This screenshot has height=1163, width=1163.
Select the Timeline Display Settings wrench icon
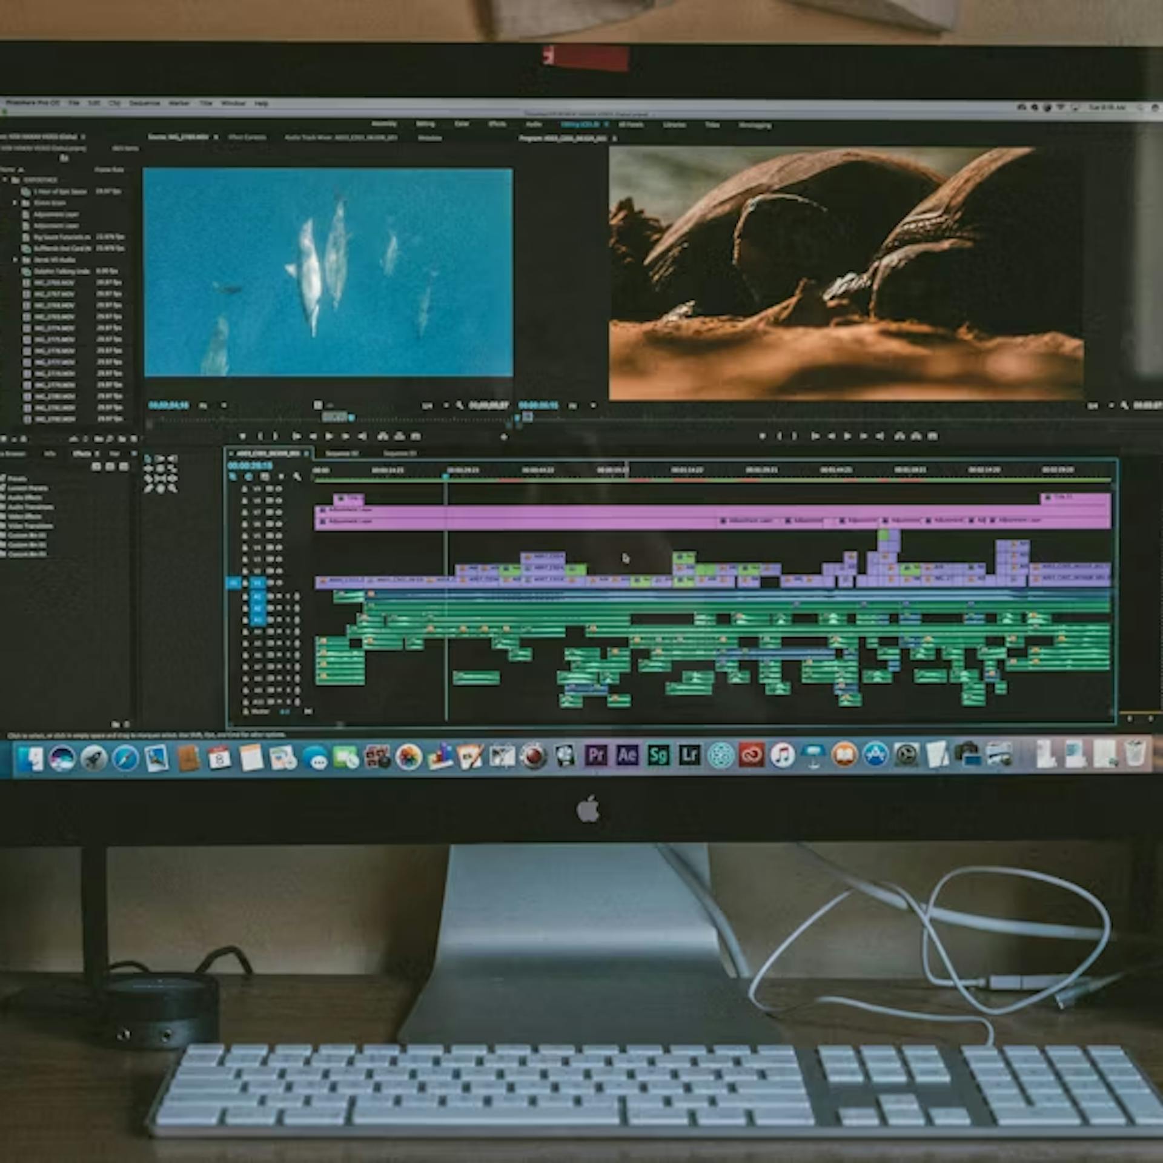point(297,477)
